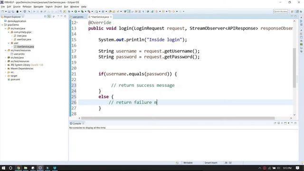The image size is (304, 171).
Task: Switch to the user.proto editor tab
Action: click(x=77, y=17)
